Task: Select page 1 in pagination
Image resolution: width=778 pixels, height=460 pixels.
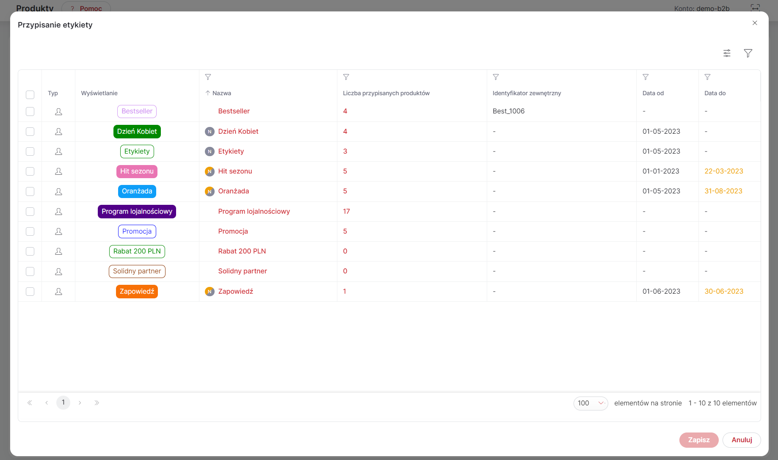Action: 63,402
